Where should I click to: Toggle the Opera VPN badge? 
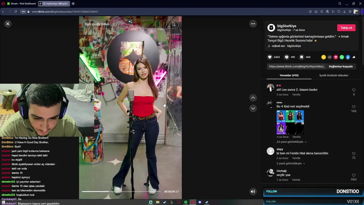[x=23, y=12]
